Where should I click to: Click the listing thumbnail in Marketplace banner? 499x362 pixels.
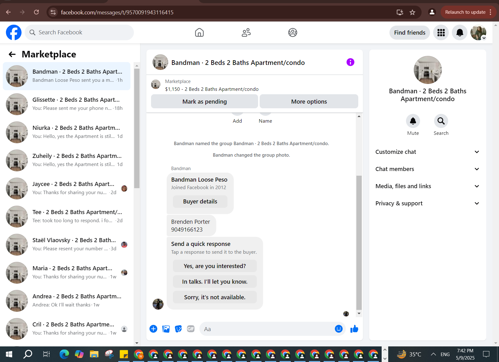156,84
